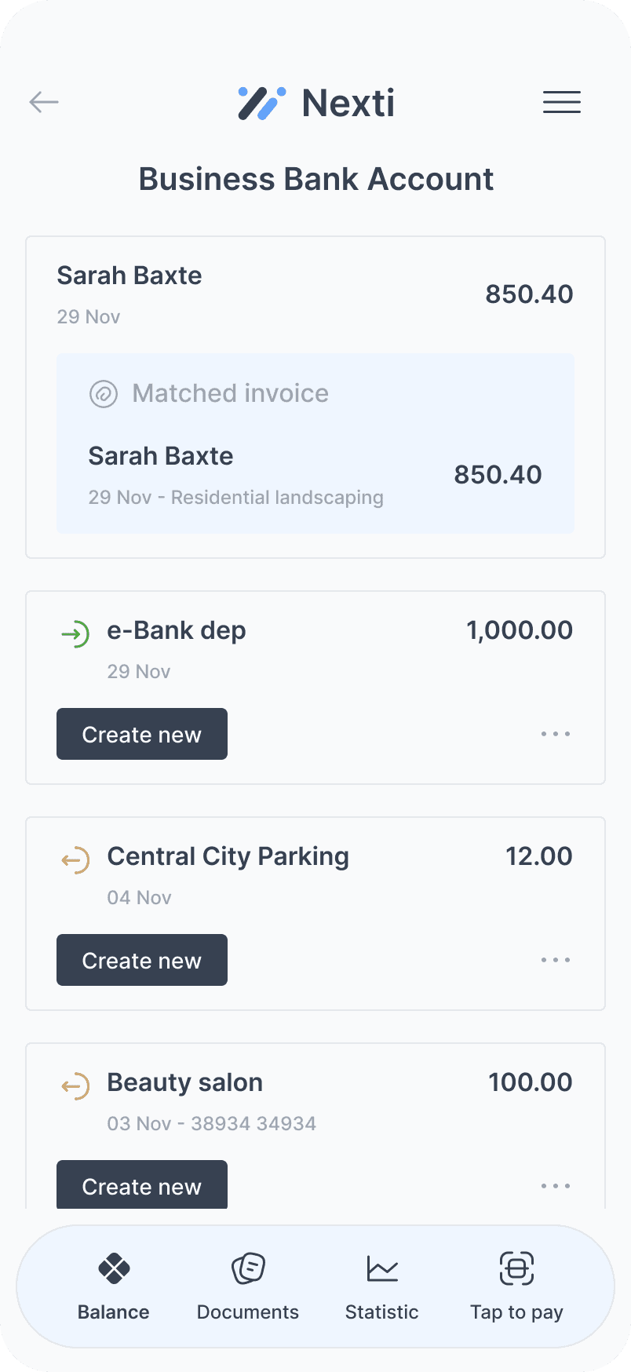This screenshot has height=1372, width=631.
Task: Expand more options for e-Bank dep
Action: click(x=555, y=734)
